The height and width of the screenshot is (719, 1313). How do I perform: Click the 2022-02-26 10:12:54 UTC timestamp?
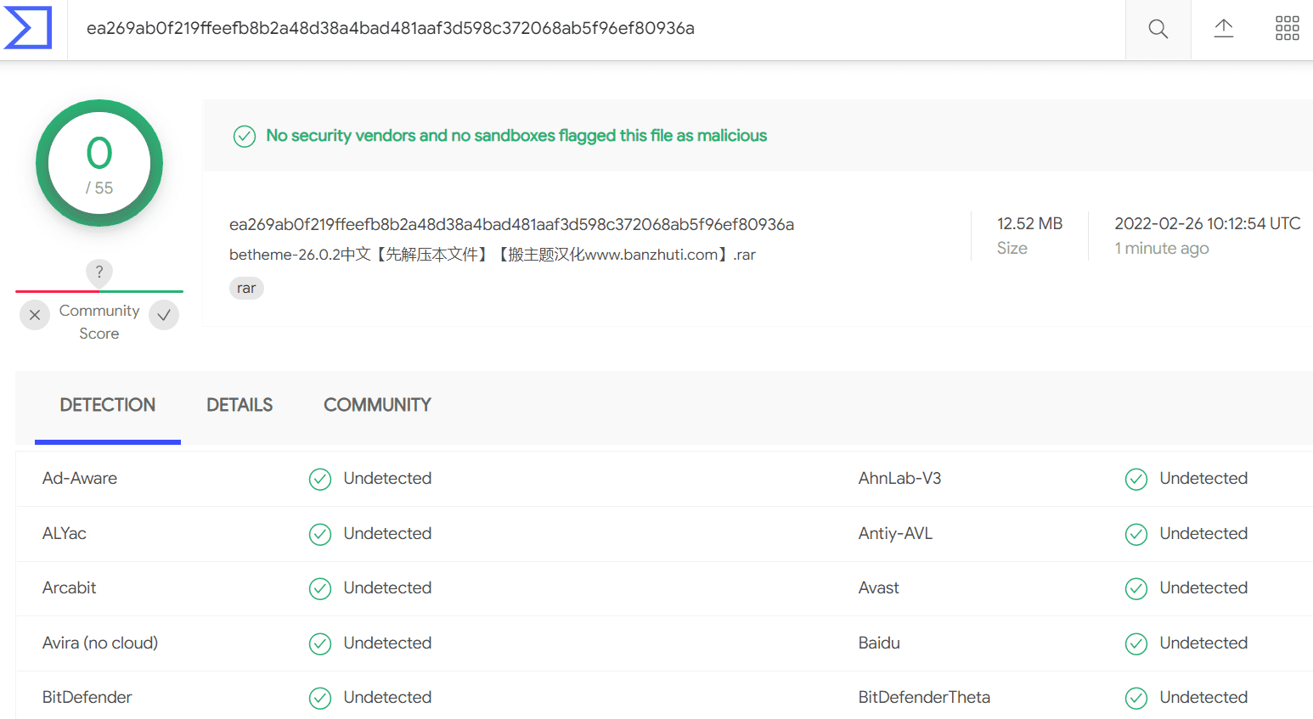[x=1207, y=223]
